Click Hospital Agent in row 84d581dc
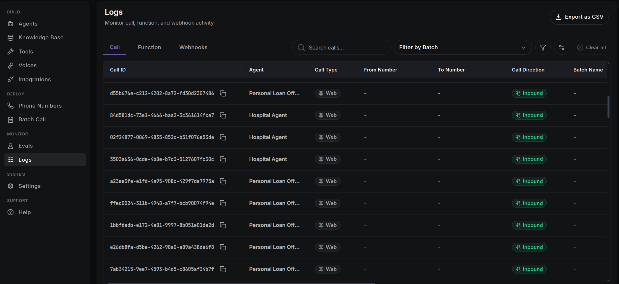 [268, 115]
